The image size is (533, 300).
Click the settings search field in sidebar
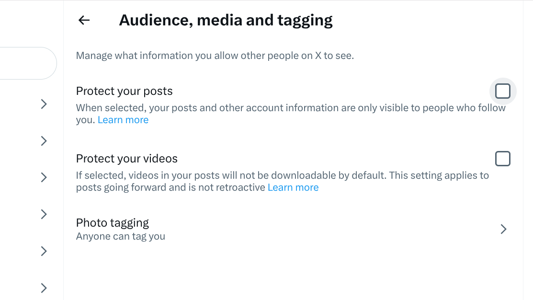(x=26, y=63)
